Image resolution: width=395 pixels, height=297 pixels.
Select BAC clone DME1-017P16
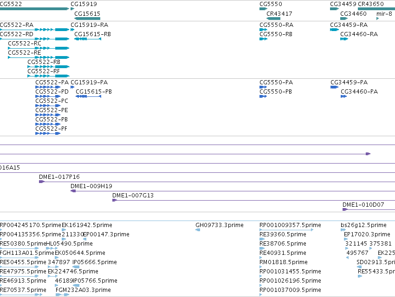point(59,177)
